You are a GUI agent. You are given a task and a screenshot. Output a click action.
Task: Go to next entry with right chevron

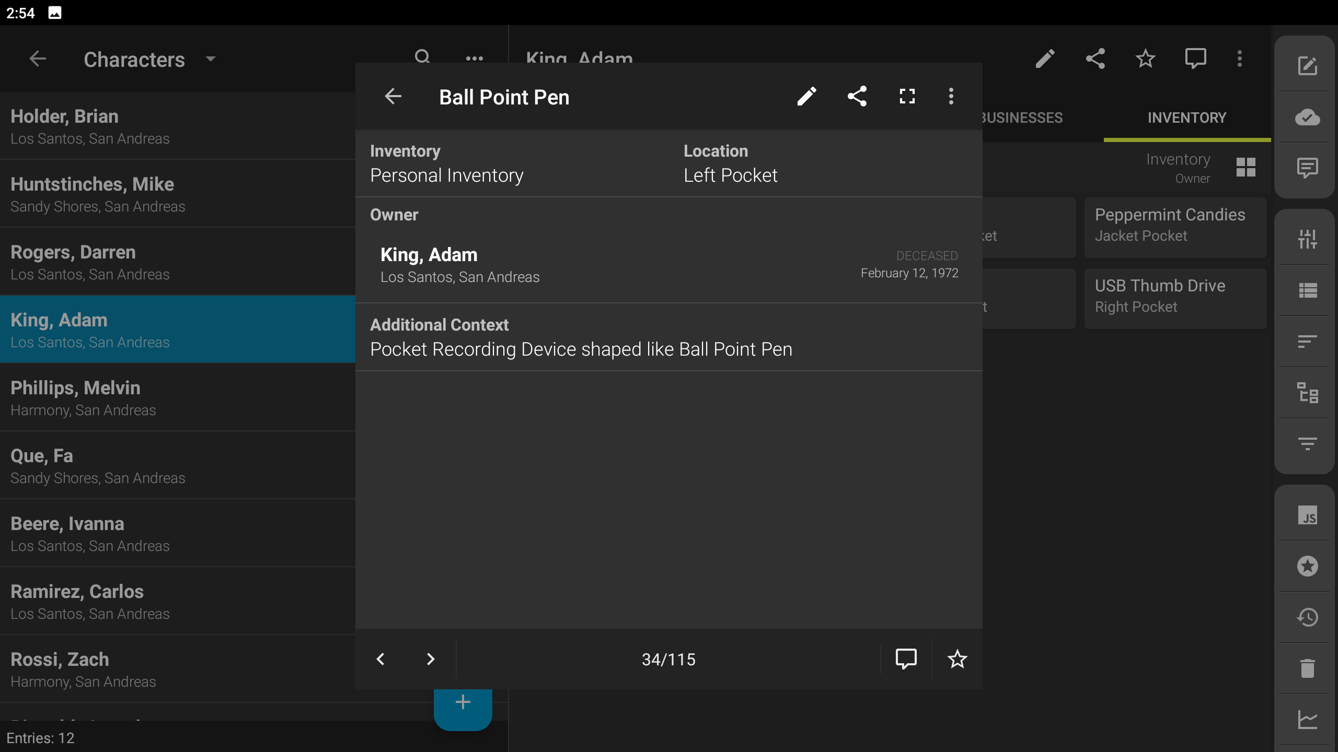430,659
